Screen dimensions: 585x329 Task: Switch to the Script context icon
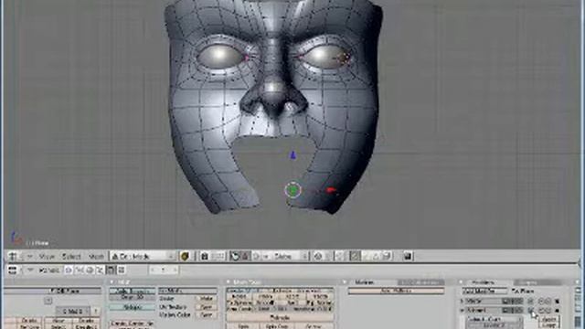tap(80, 270)
